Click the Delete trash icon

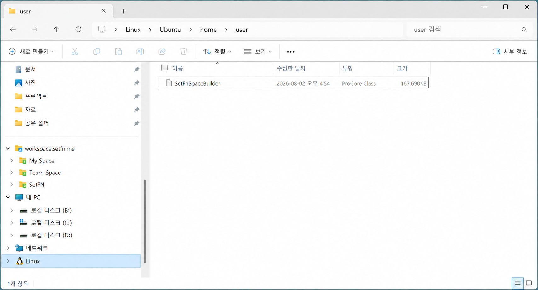point(184,52)
